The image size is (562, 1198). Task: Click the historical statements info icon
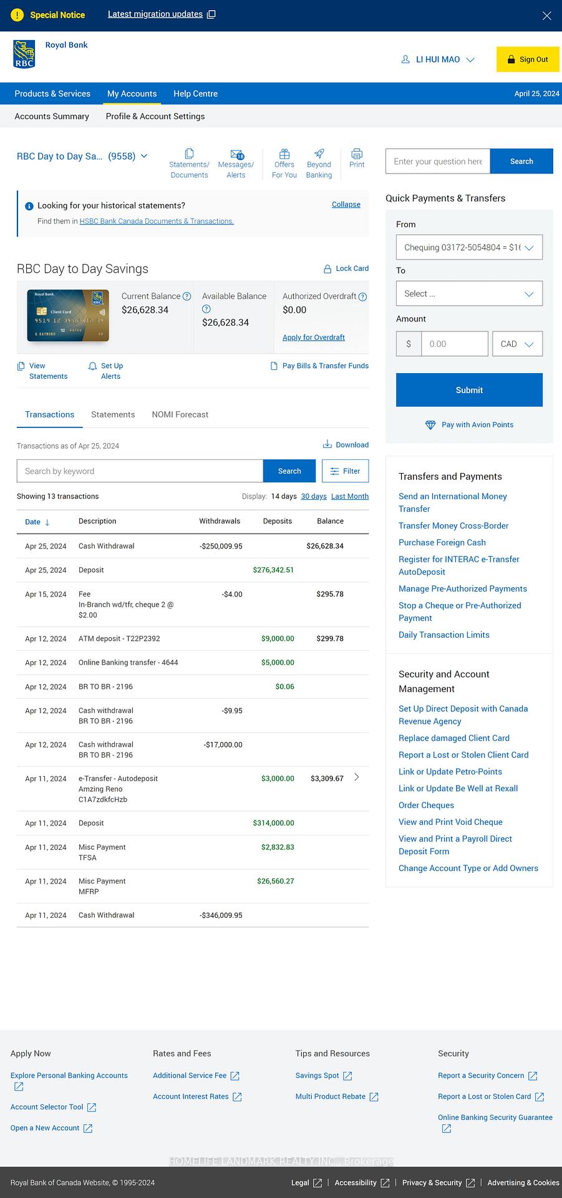29,206
